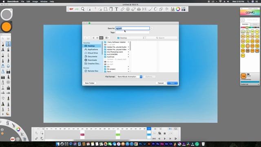
Task: Step to next frame in timeline
Action: pyautogui.click(x=170, y=138)
